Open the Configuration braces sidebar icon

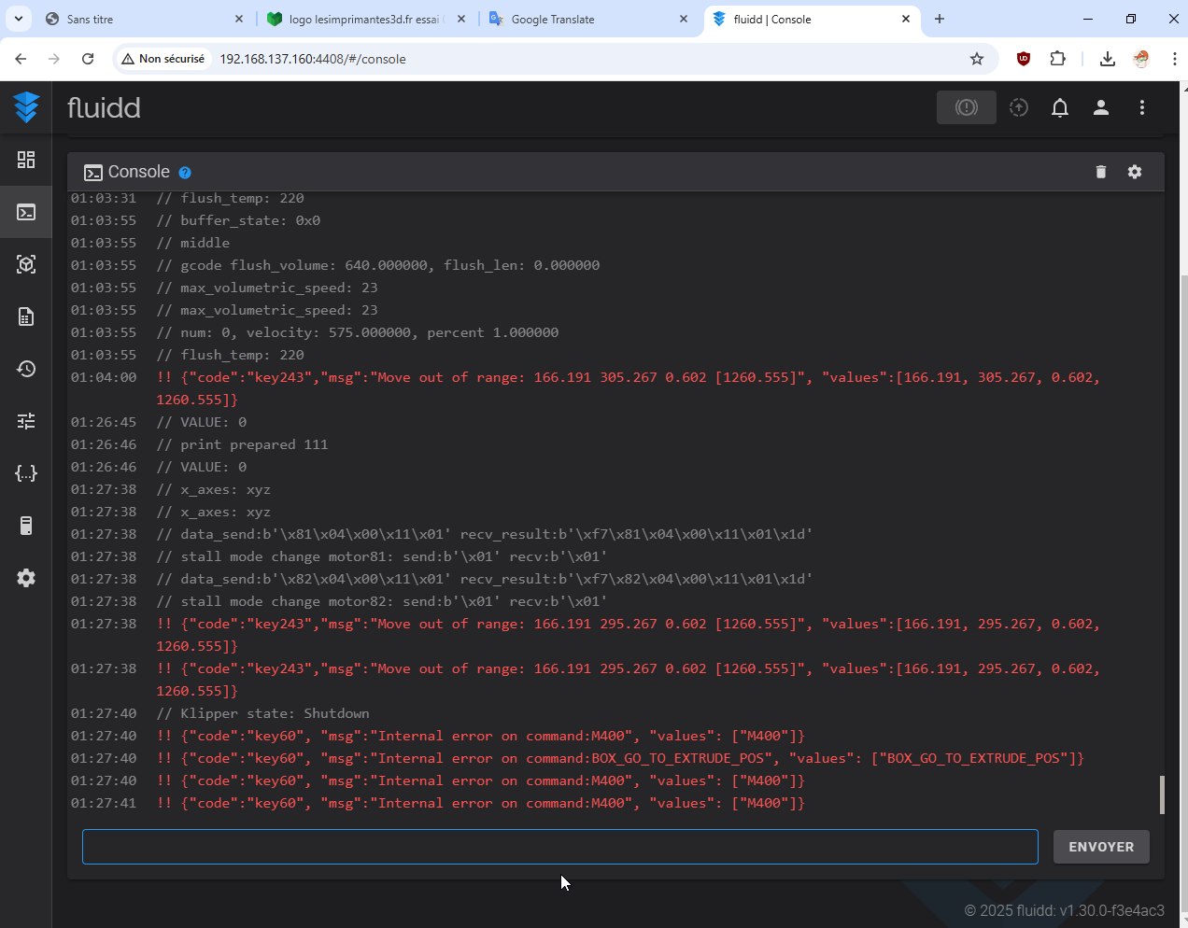26,473
